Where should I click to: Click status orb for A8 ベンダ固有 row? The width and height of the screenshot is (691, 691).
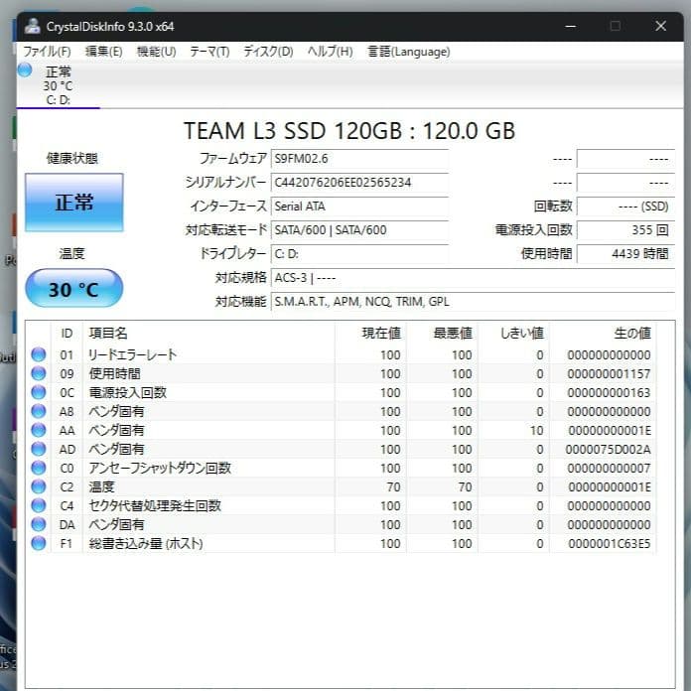(39, 411)
